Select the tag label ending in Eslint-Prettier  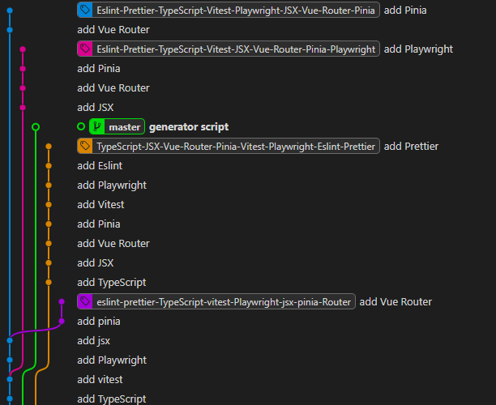coord(229,146)
